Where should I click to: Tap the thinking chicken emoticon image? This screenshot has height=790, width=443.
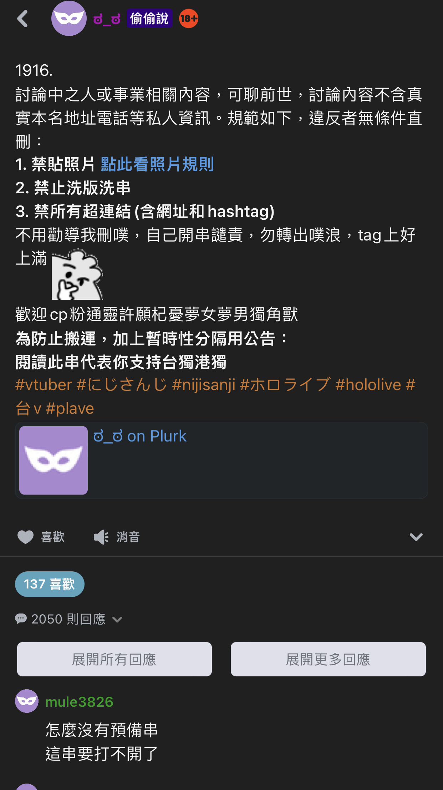tap(77, 274)
